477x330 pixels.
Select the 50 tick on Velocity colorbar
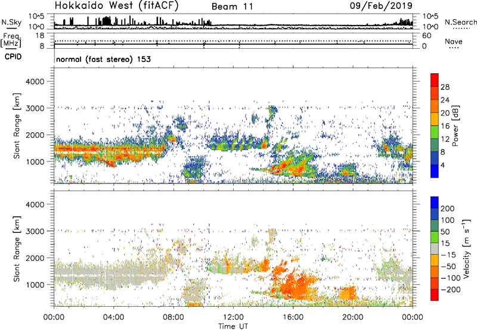[x=445, y=232]
